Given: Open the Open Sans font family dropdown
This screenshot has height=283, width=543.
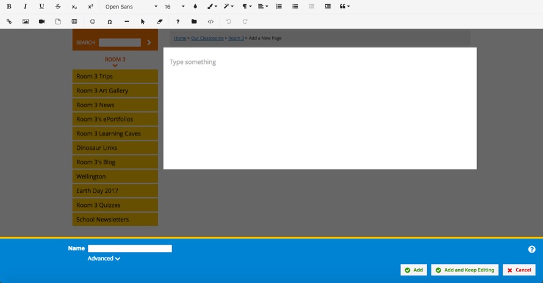Looking at the screenshot, I should pyautogui.click(x=131, y=7).
